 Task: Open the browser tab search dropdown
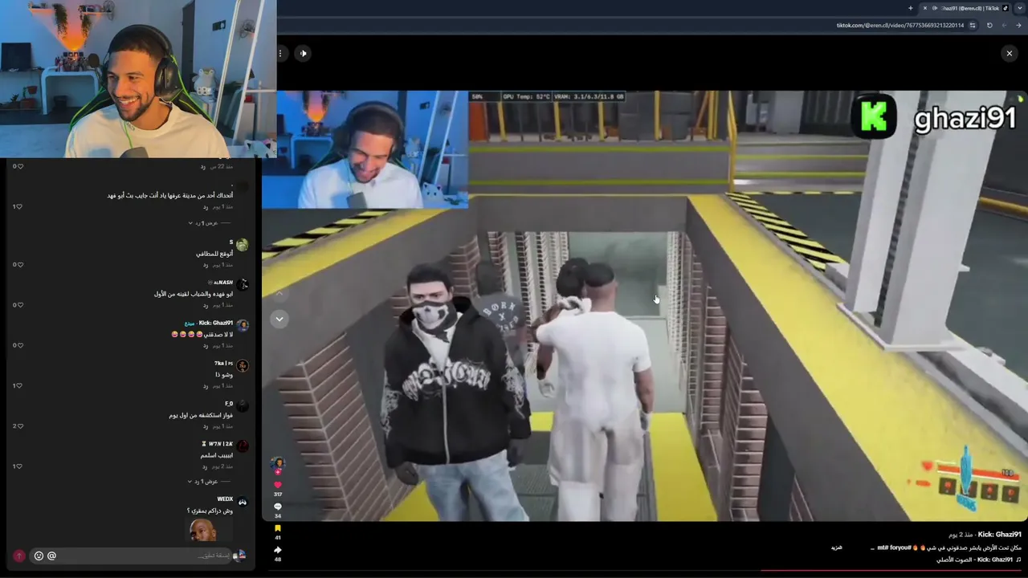pyautogui.click(x=1020, y=8)
